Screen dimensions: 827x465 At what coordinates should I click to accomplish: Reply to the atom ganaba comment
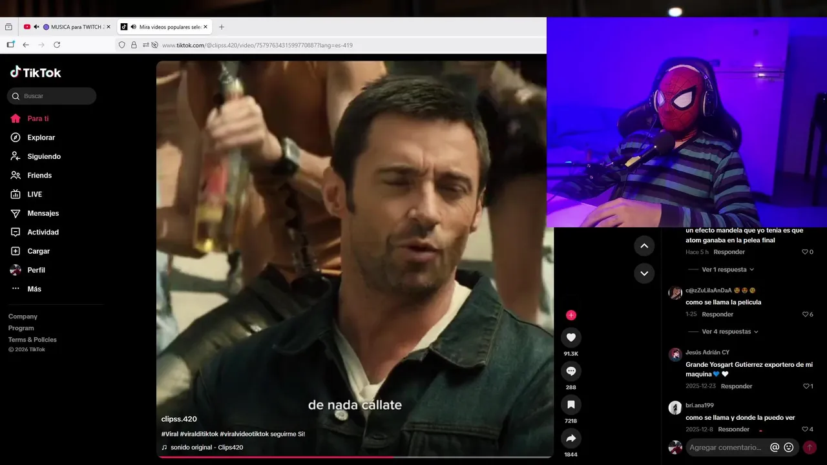point(729,252)
